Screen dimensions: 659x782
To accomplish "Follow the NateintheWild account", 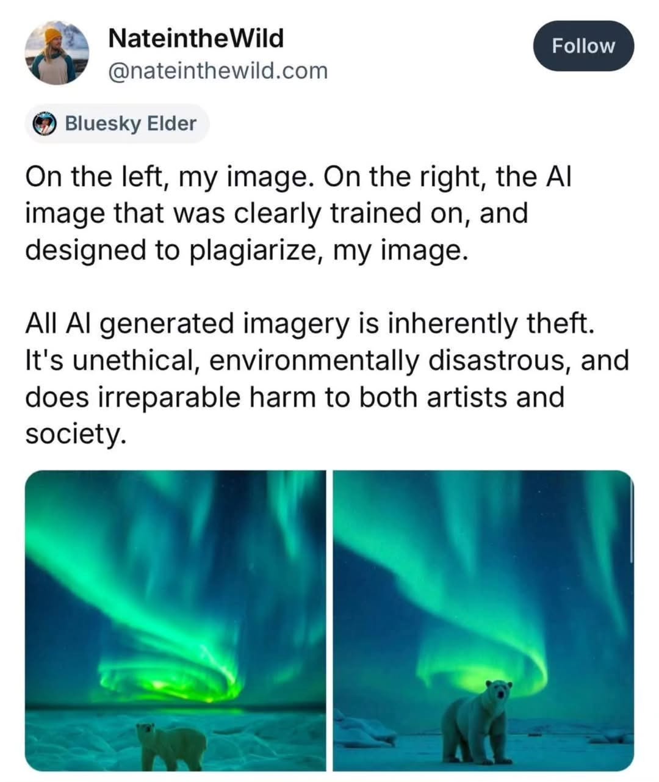I will coord(583,46).
